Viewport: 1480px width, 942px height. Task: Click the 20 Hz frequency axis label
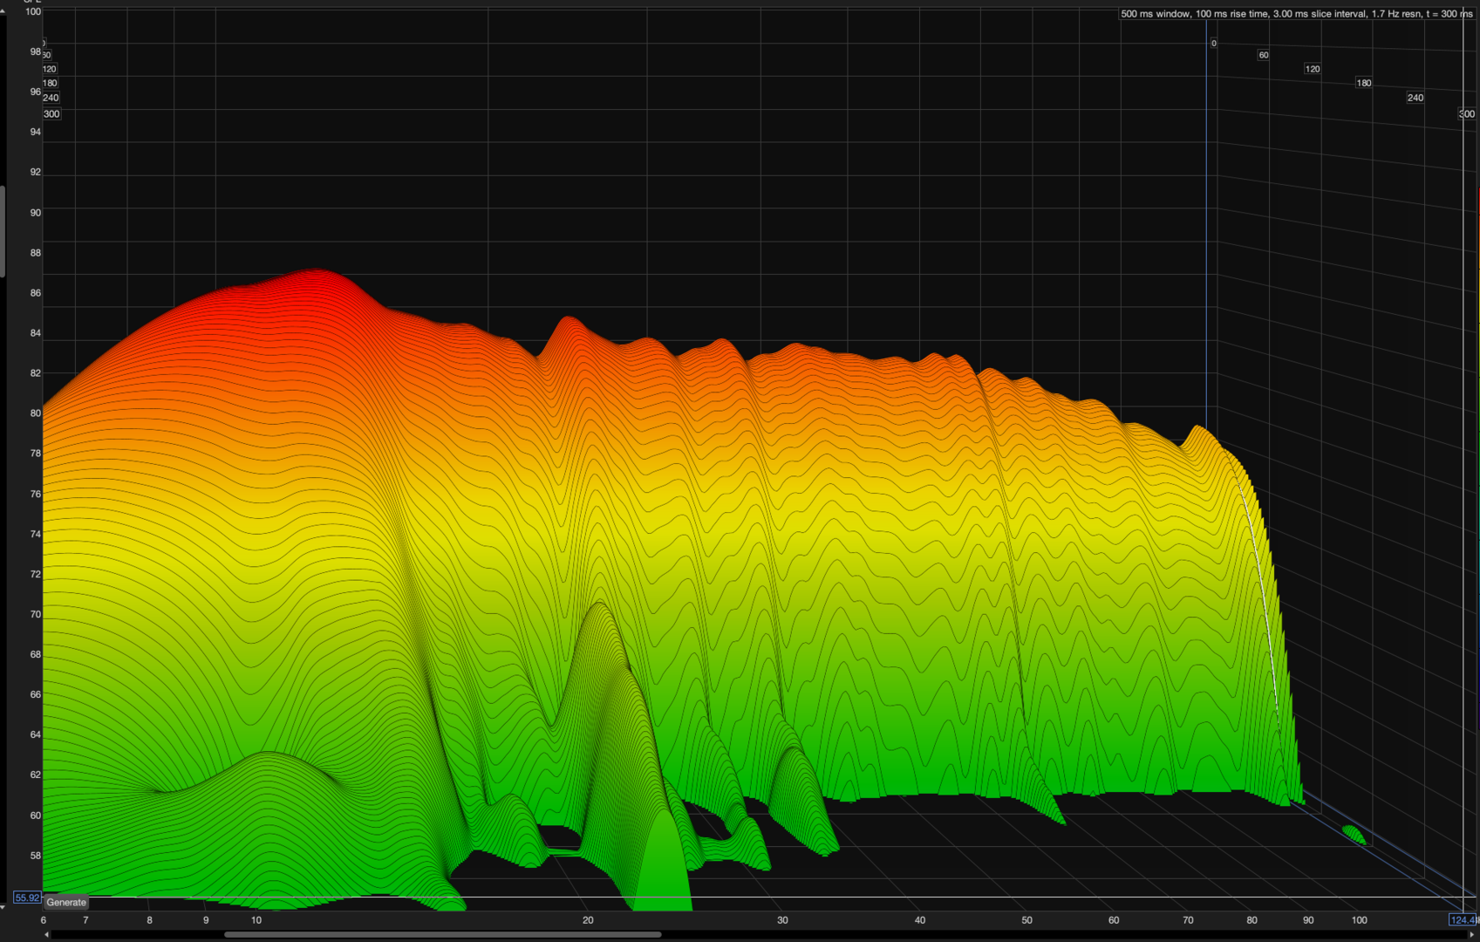(x=588, y=920)
